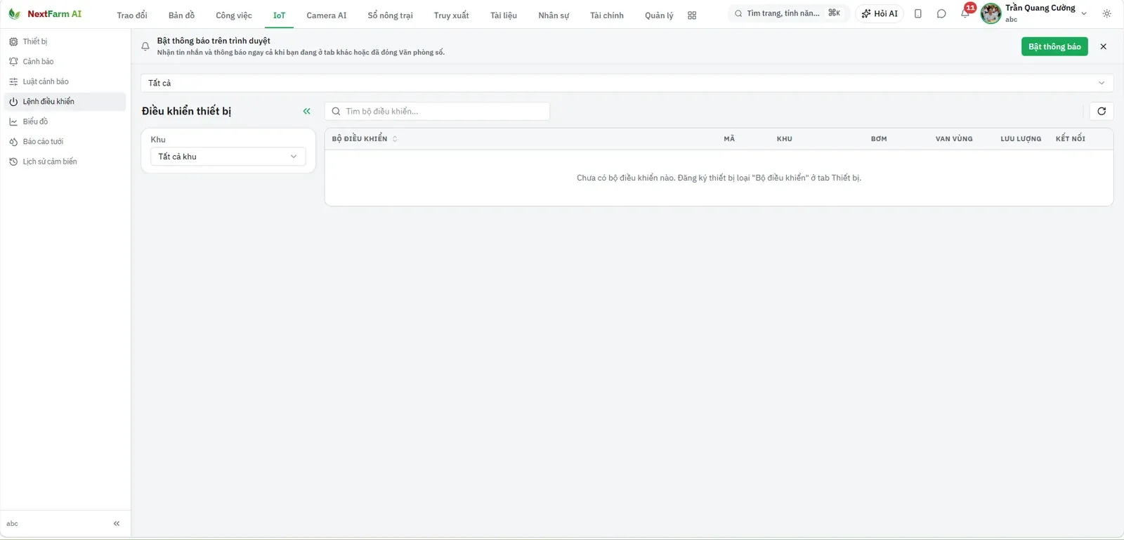This screenshot has width=1124, height=540.
Task: Collapse the device control filter panel
Action: pos(307,111)
